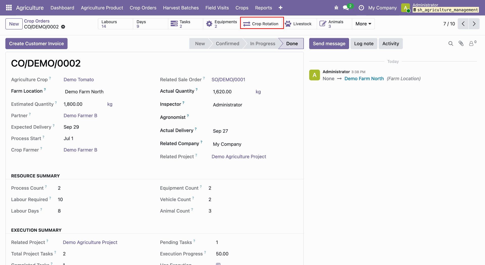
Task: Click the debug bug icon
Action: (x=336, y=8)
